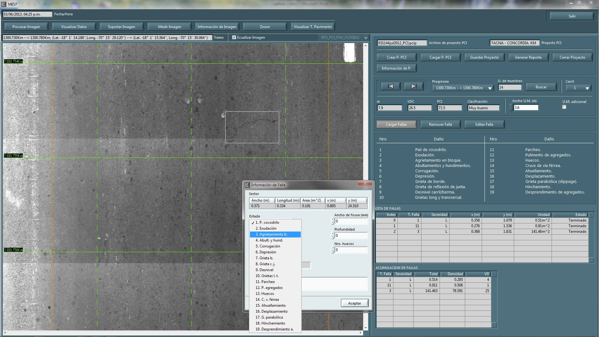Choose 10. Grietas l. t. option

point(275,276)
